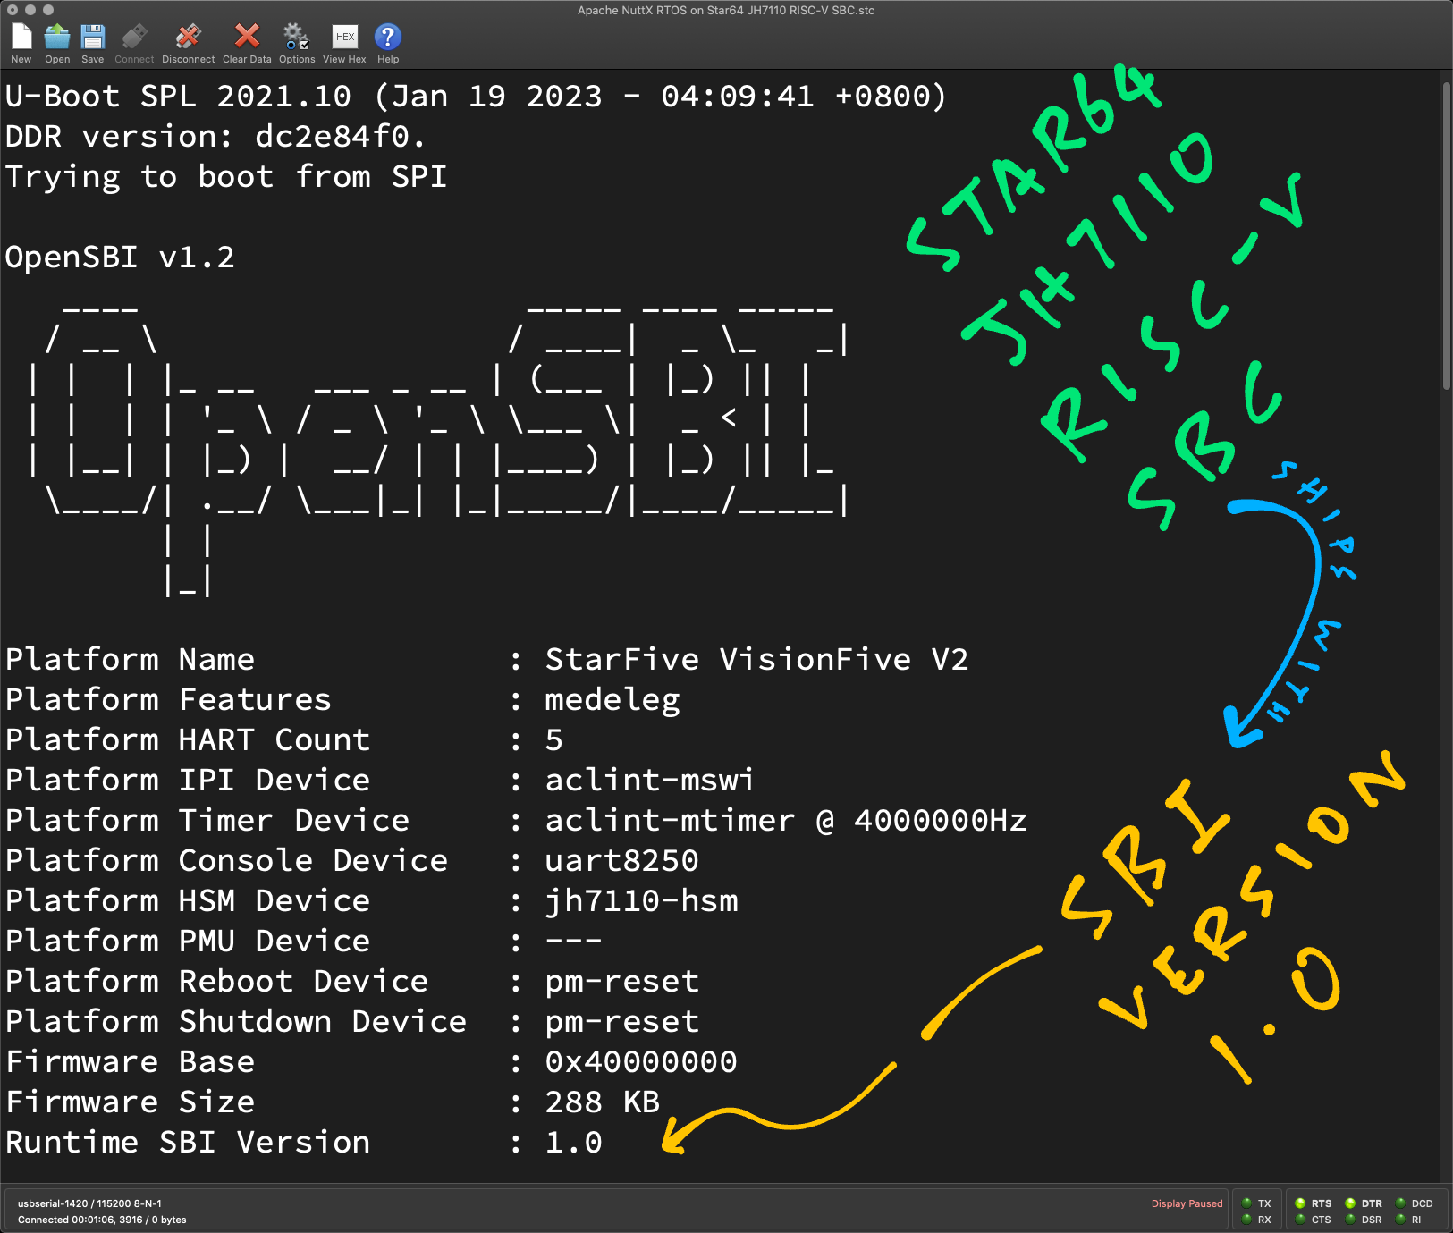1453x1233 pixels.
Task: Toggle the RTS line indicator
Action: coord(1300,1203)
